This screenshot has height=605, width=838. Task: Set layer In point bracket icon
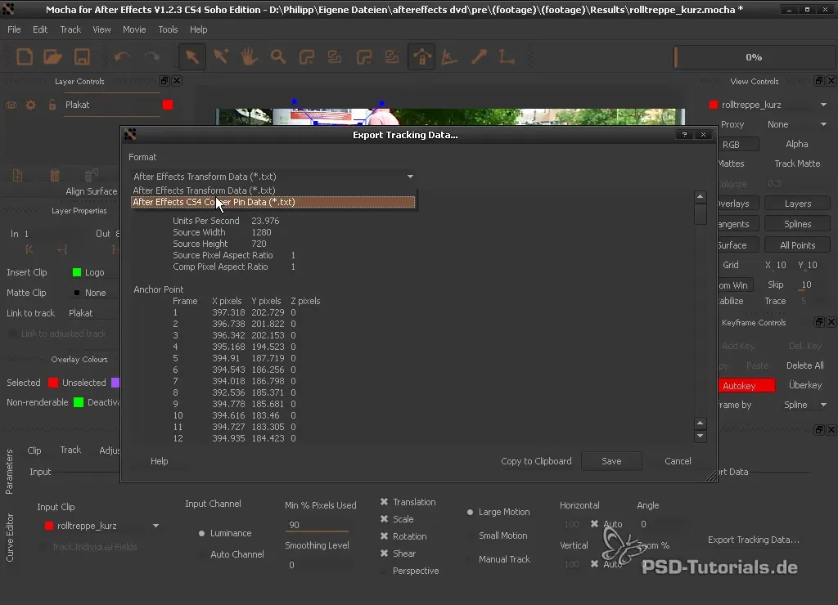[x=29, y=249]
